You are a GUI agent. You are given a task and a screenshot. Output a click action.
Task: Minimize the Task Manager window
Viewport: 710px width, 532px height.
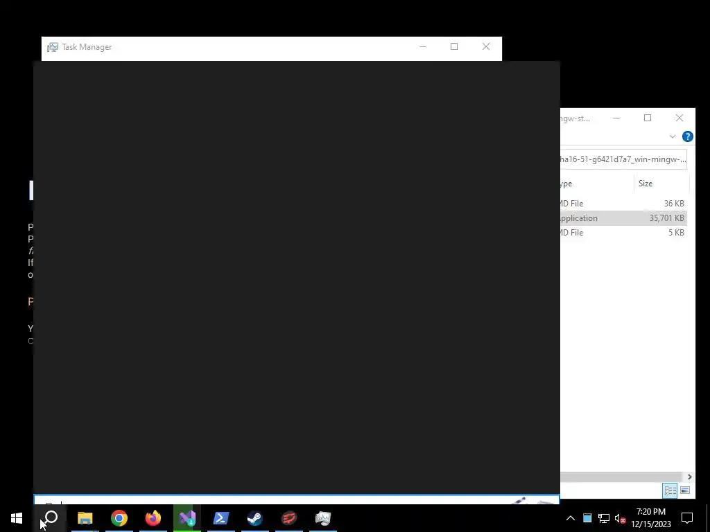click(422, 46)
